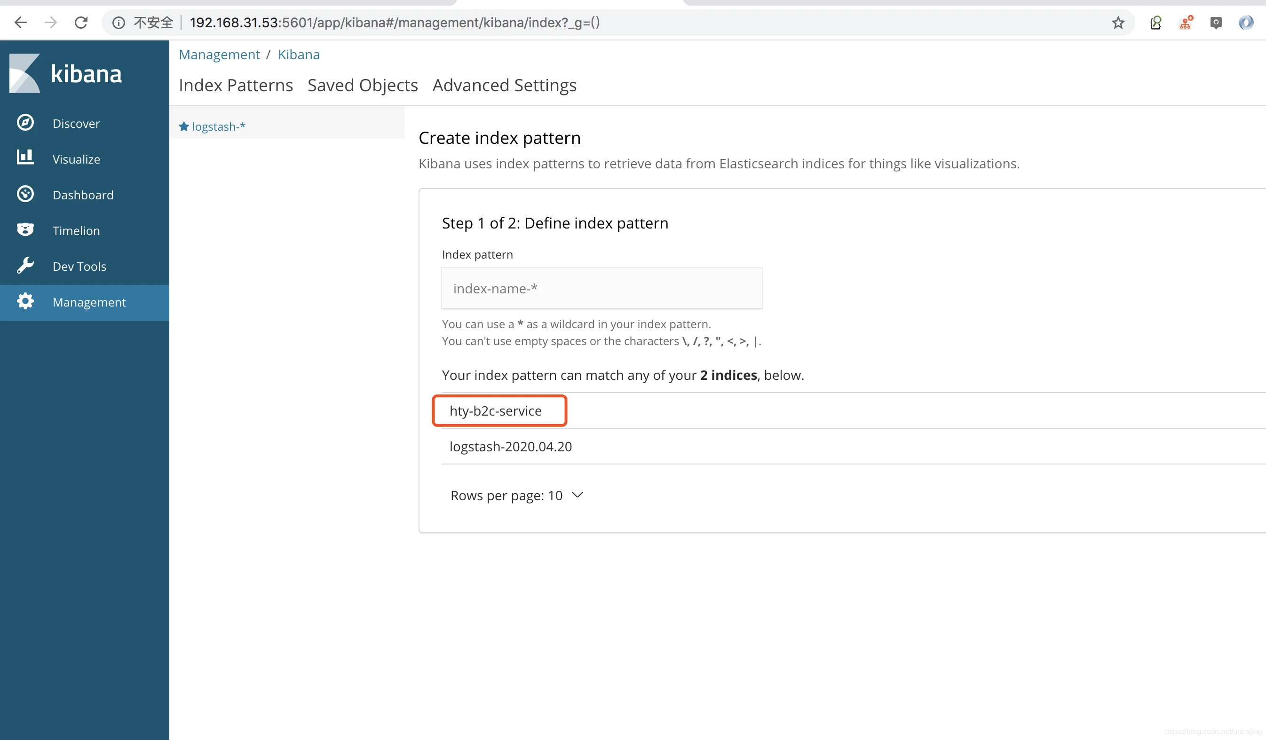This screenshot has height=740, width=1266.
Task: Switch to Advanced Settings tab
Action: [505, 86]
